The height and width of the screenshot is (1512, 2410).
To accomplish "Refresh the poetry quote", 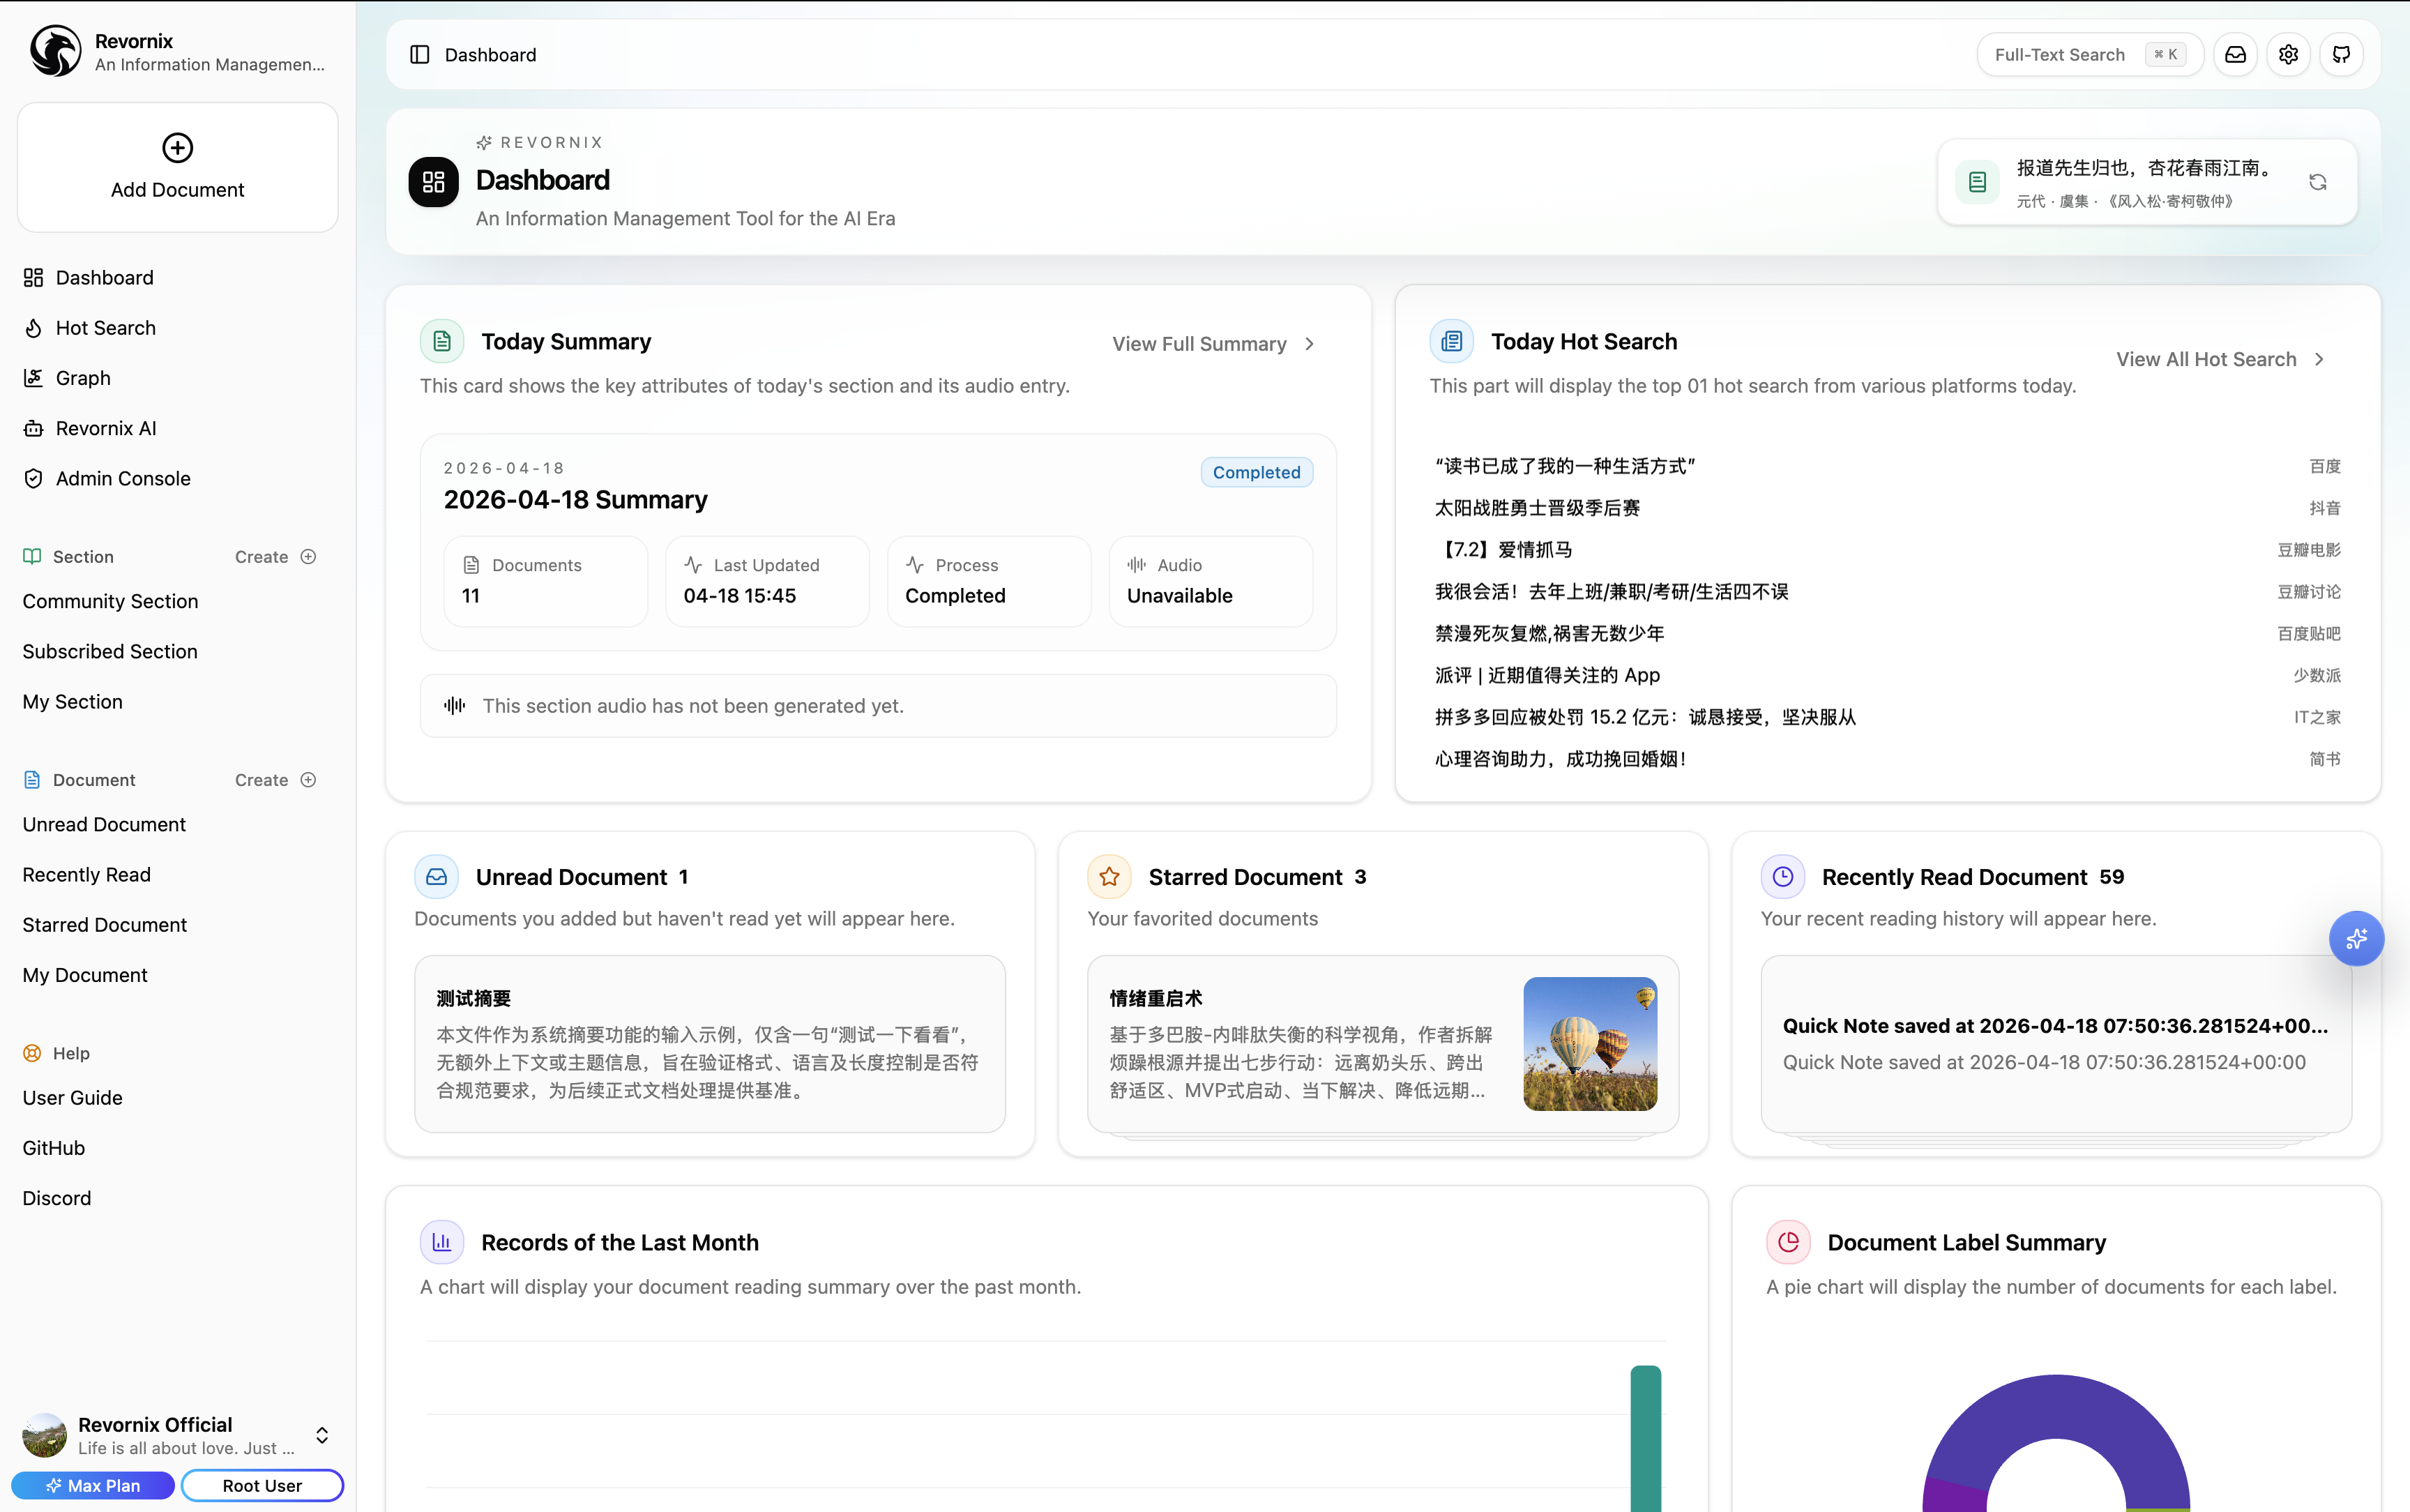I will (2318, 182).
